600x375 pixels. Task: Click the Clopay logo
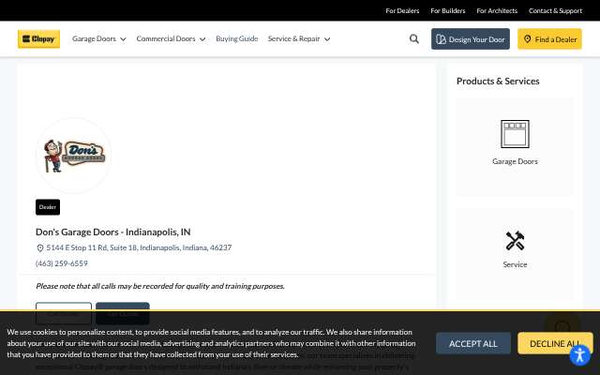38,39
